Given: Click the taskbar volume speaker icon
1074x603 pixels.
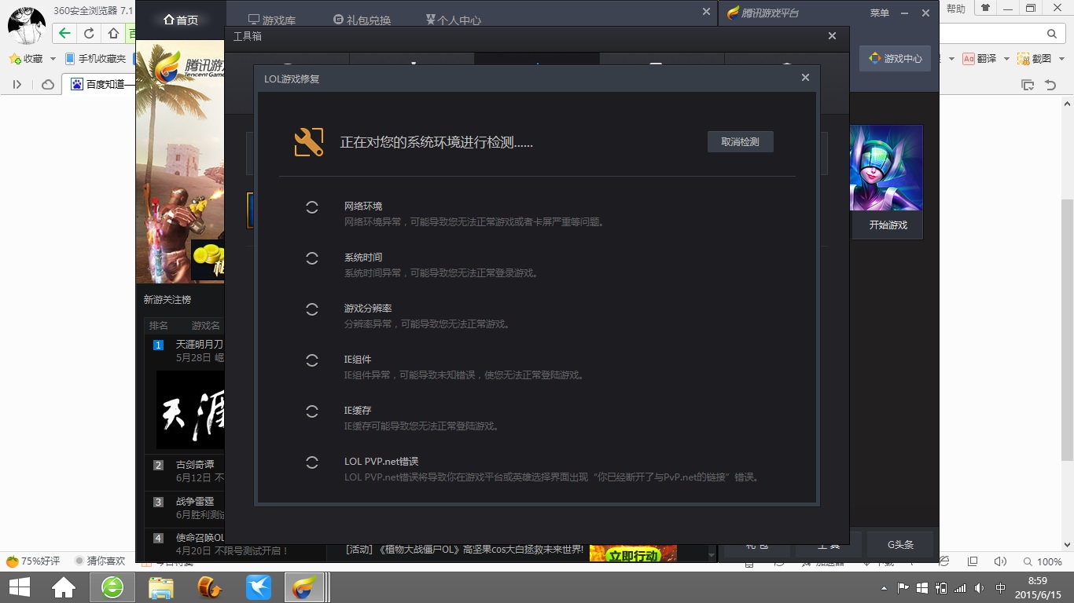Looking at the screenshot, I should [x=980, y=587].
